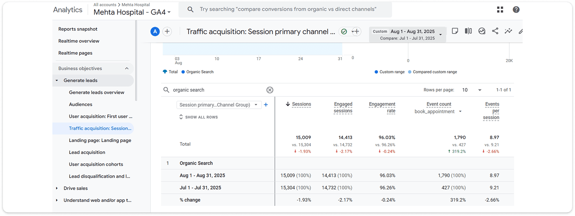575x216 pixels.
Task: Click the '1-1 of 1' pagination text
Action: pyautogui.click(x=503, y=90)
